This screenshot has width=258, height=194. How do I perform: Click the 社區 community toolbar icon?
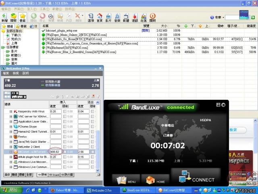pos(144,17)
